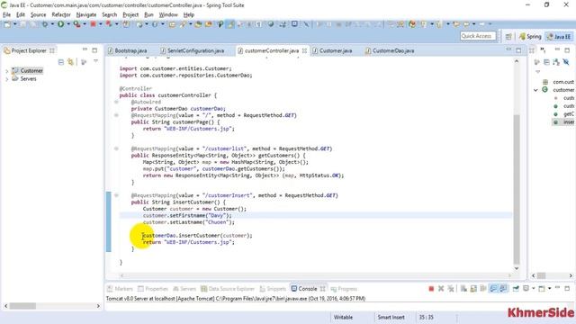Switch to the Java EE perspective
This screenshot has width=576, height=324.
pos(559,36)
